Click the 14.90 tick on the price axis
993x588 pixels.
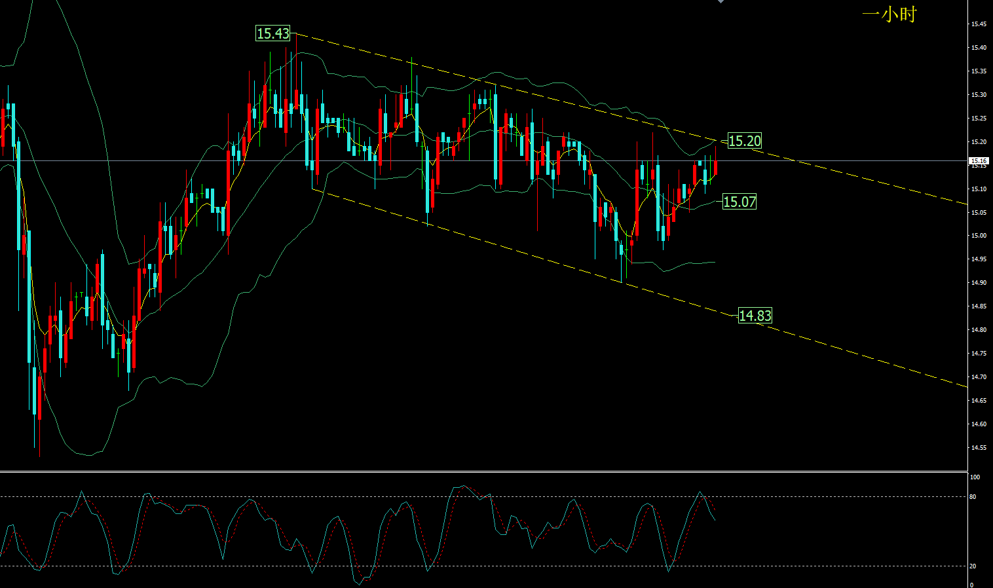pyautogui.click(x=979, y=283)
